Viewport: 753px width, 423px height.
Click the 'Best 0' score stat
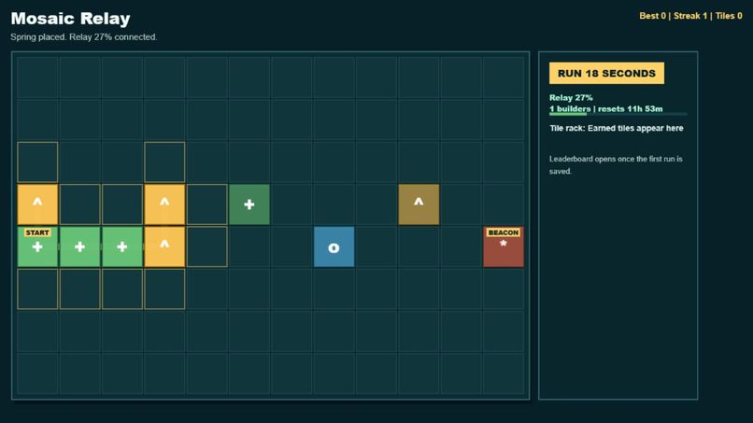click(653, 16)
